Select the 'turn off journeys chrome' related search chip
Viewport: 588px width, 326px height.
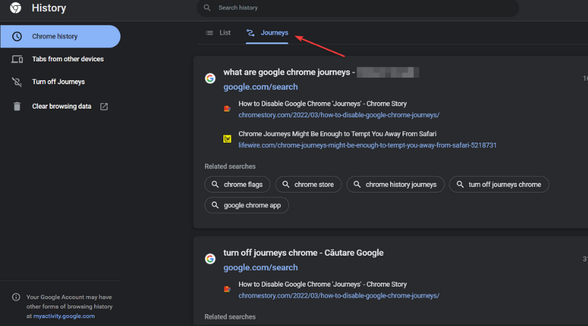coord(499,185)
